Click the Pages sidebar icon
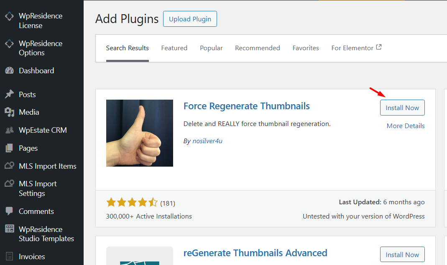447x265 pixels. (9, 148)
